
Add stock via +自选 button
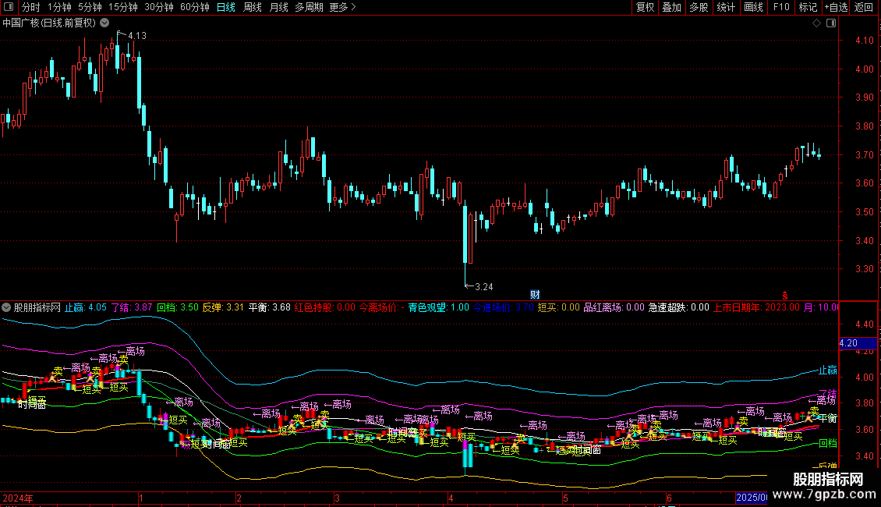(x=836, y=7)
